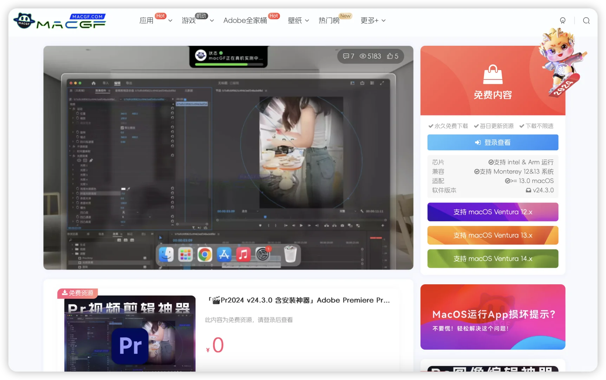Open the Adobe全家桶 menu
Viewport: 606px width, 380px height.
245,20
